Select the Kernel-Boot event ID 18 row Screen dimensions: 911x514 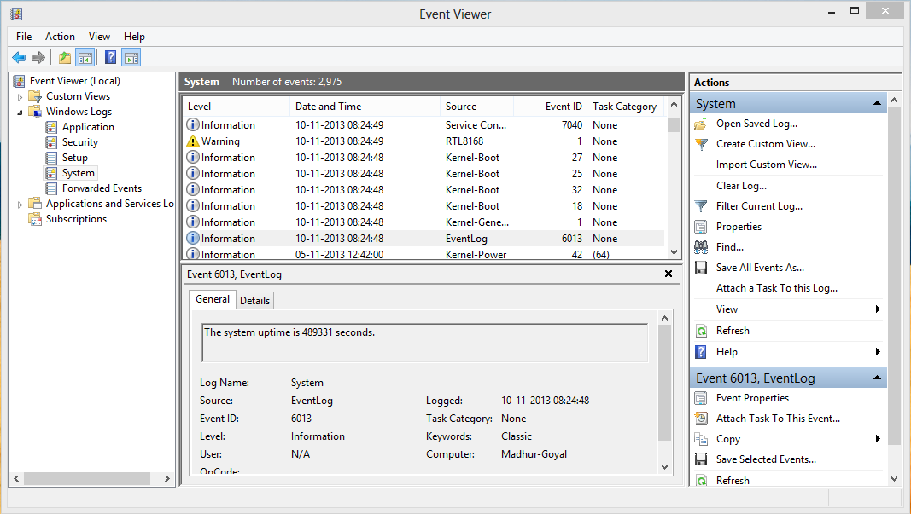point(424,206)
